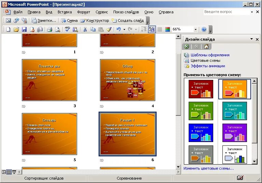262x183 pixels.
Task: Click the Конструктор design button
Action: (x=94, y=20)
